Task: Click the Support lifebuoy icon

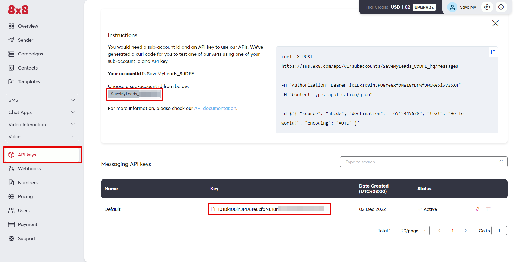Action: pos(11,238)
